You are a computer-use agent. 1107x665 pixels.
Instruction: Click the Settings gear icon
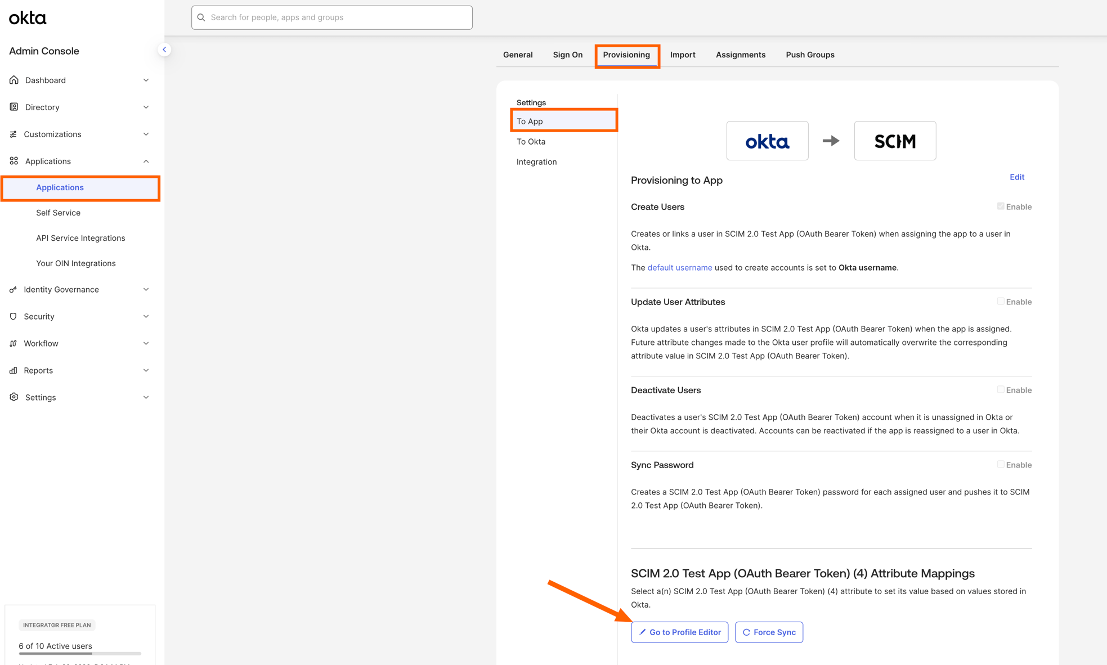pyautogui.click(x=14, y=397)
